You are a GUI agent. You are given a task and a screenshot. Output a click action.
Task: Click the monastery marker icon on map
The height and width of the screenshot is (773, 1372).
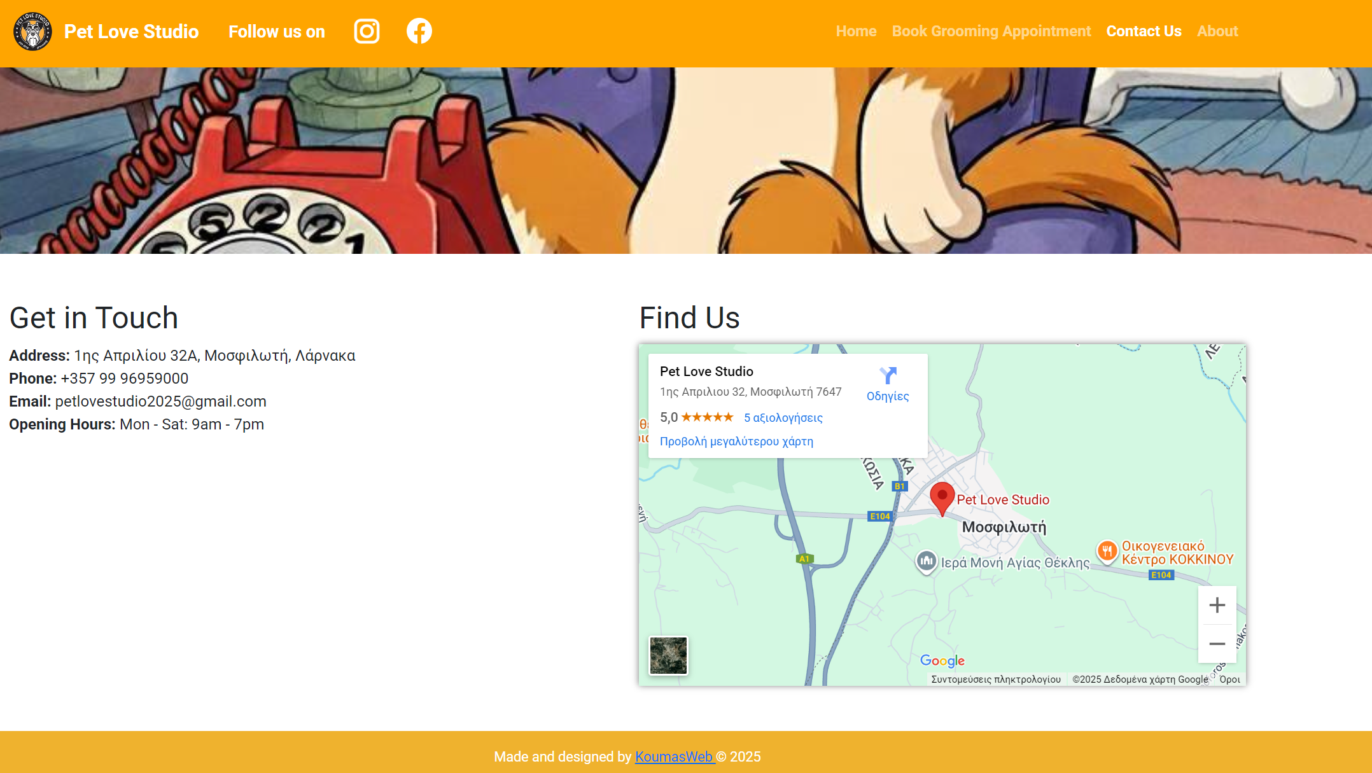click(x=927, y=562)
